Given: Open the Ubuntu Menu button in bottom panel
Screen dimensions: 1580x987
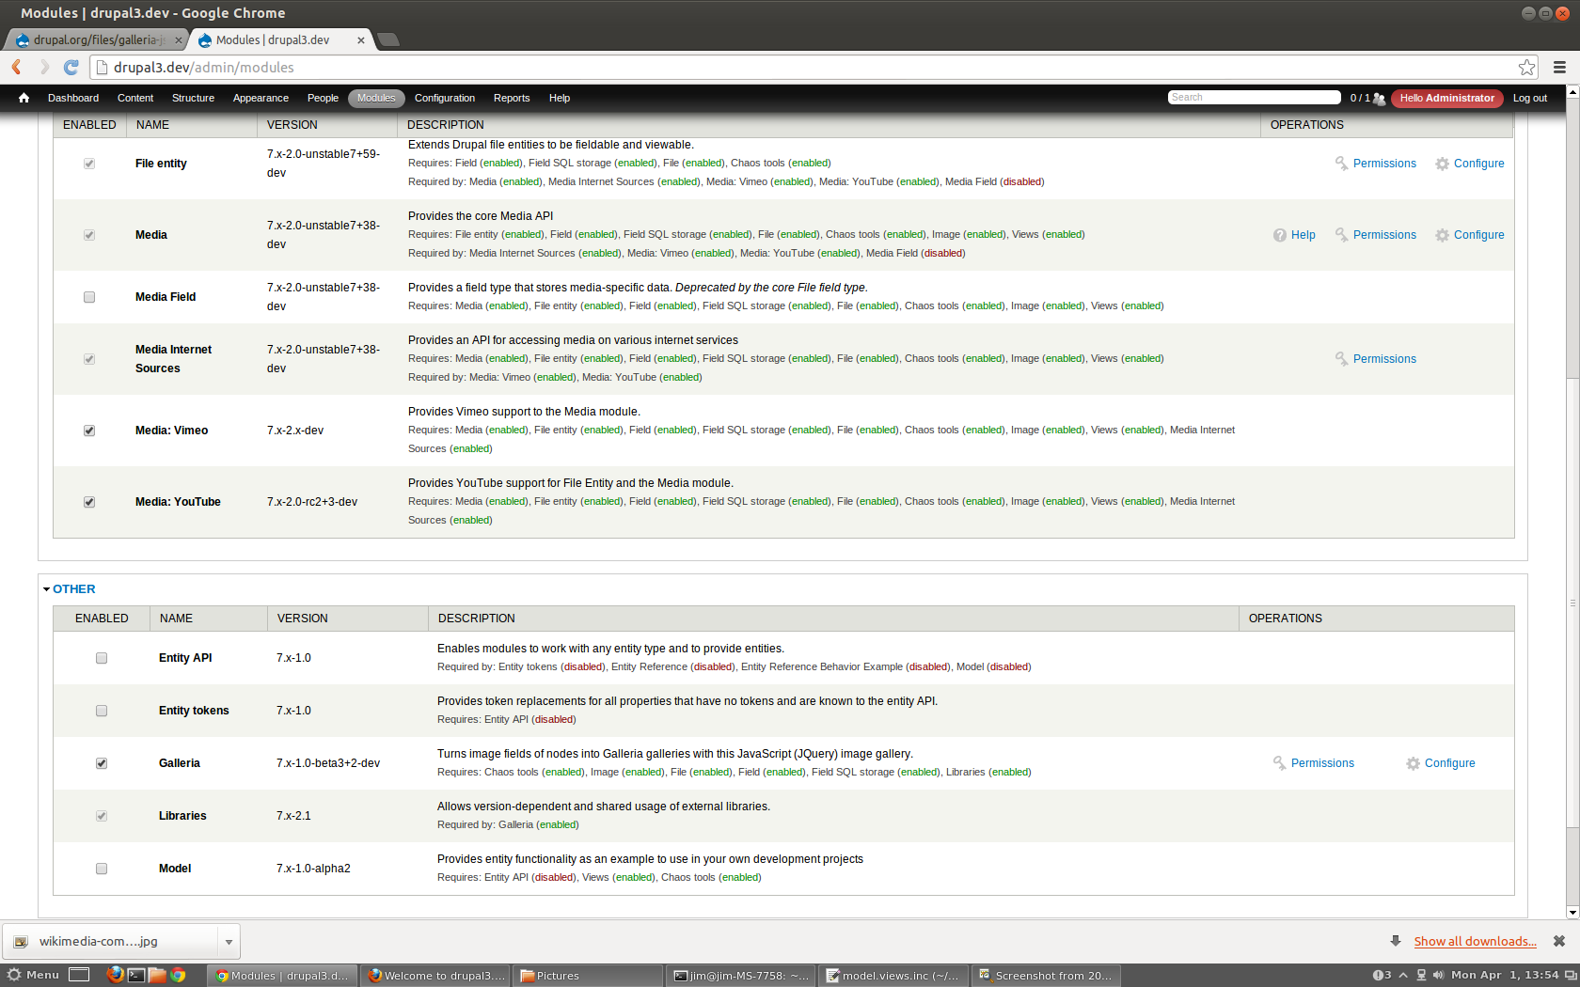Looking at the screenshot, I should [x=33, y=975].
